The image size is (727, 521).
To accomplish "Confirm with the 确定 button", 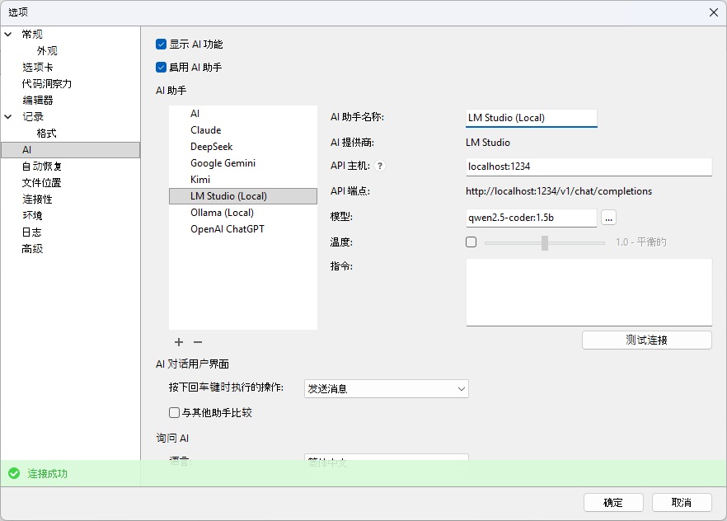I will coord(613,503).
